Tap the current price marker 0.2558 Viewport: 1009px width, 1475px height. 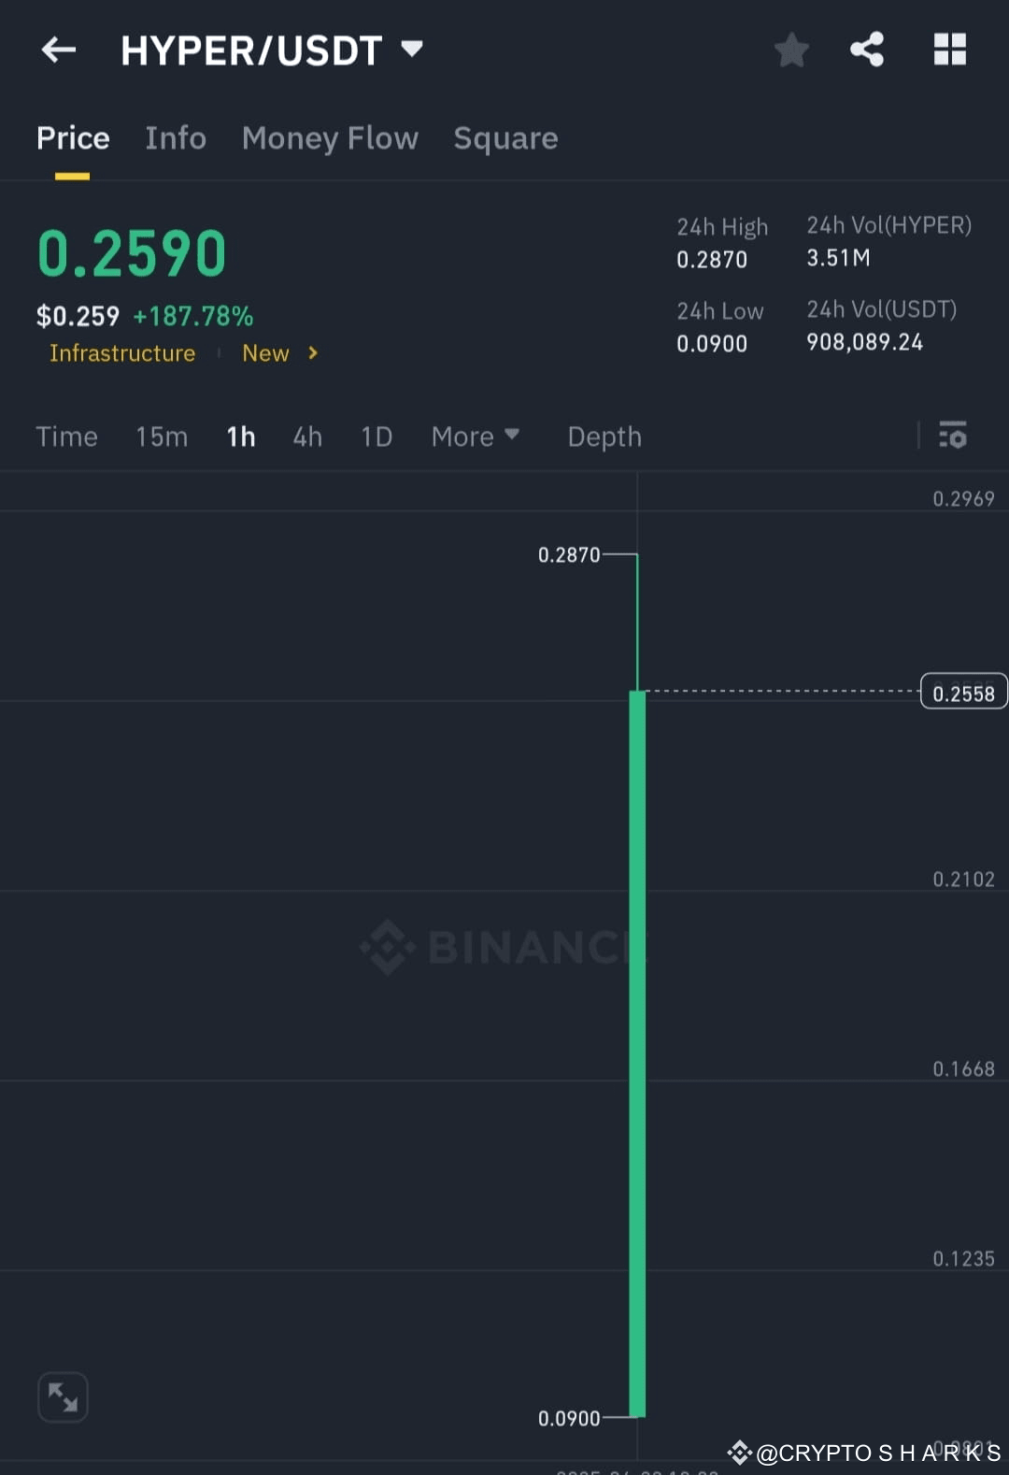[x=963, y=691]
